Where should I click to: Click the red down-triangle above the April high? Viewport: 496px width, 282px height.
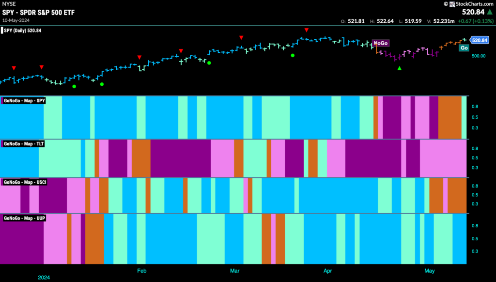(x=307, y=30)
